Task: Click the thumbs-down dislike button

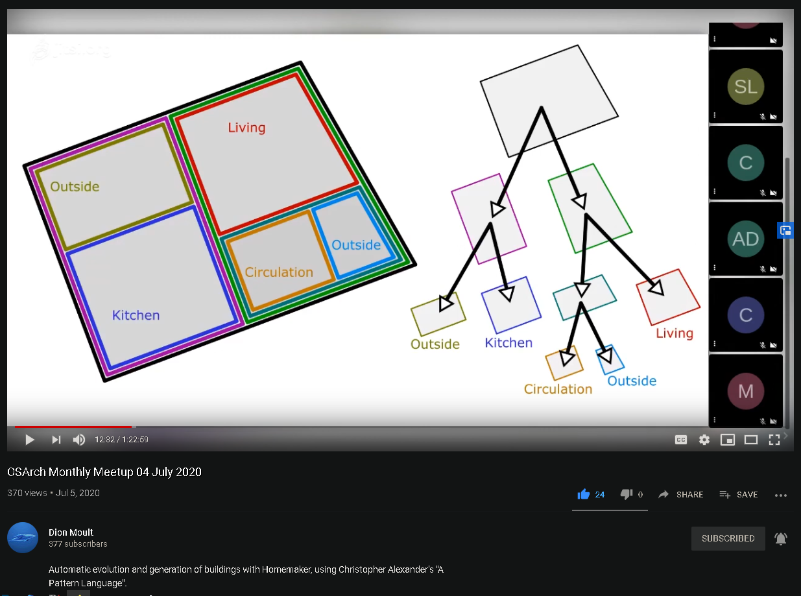Action: pos(626,494)
